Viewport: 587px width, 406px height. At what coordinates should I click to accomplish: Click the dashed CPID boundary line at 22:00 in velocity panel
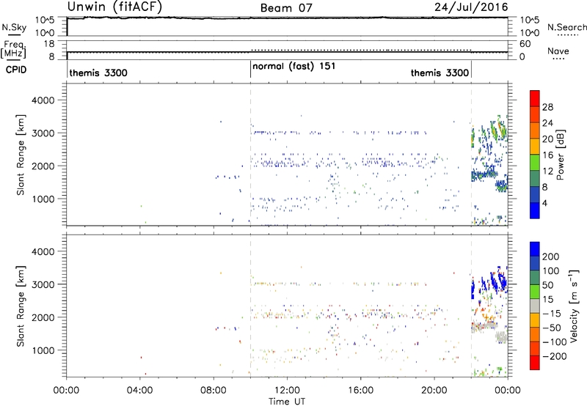pyautogui.click(x=471, y=306)
